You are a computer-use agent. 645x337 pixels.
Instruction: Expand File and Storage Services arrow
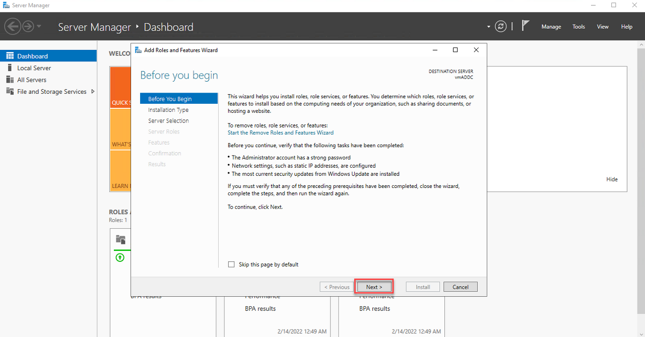(x=93, y=91)
